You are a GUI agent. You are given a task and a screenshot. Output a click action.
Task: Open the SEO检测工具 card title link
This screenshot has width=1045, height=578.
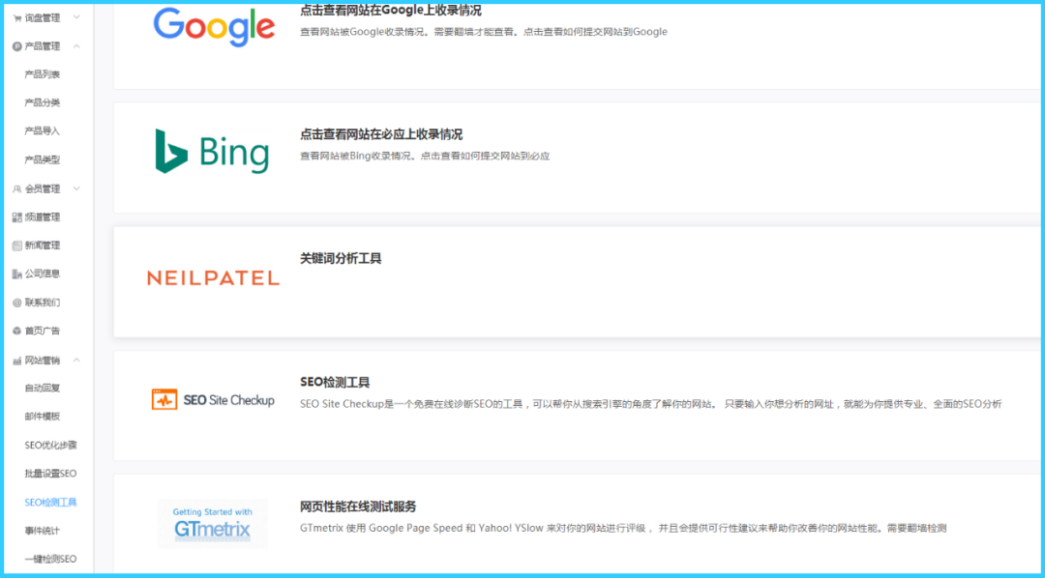pyautogui.click(x=335, y=382)
